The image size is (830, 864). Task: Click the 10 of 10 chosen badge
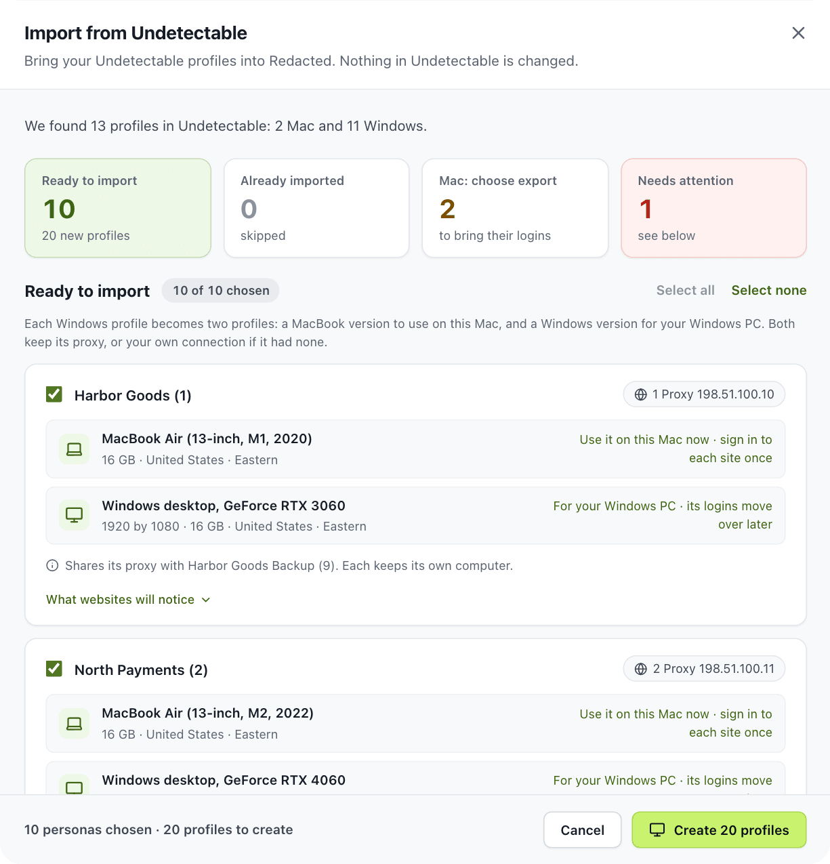221,291
